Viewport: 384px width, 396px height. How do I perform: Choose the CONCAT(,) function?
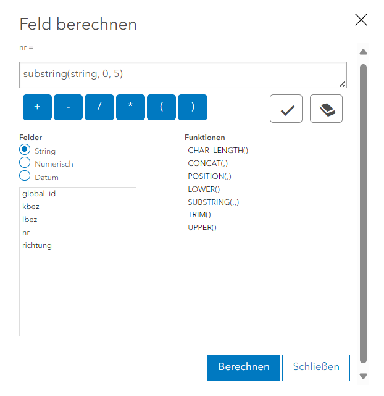266,163
